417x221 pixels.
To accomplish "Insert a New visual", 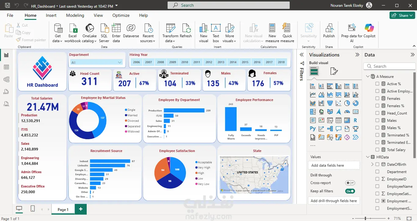I will (x=204, y=33).
